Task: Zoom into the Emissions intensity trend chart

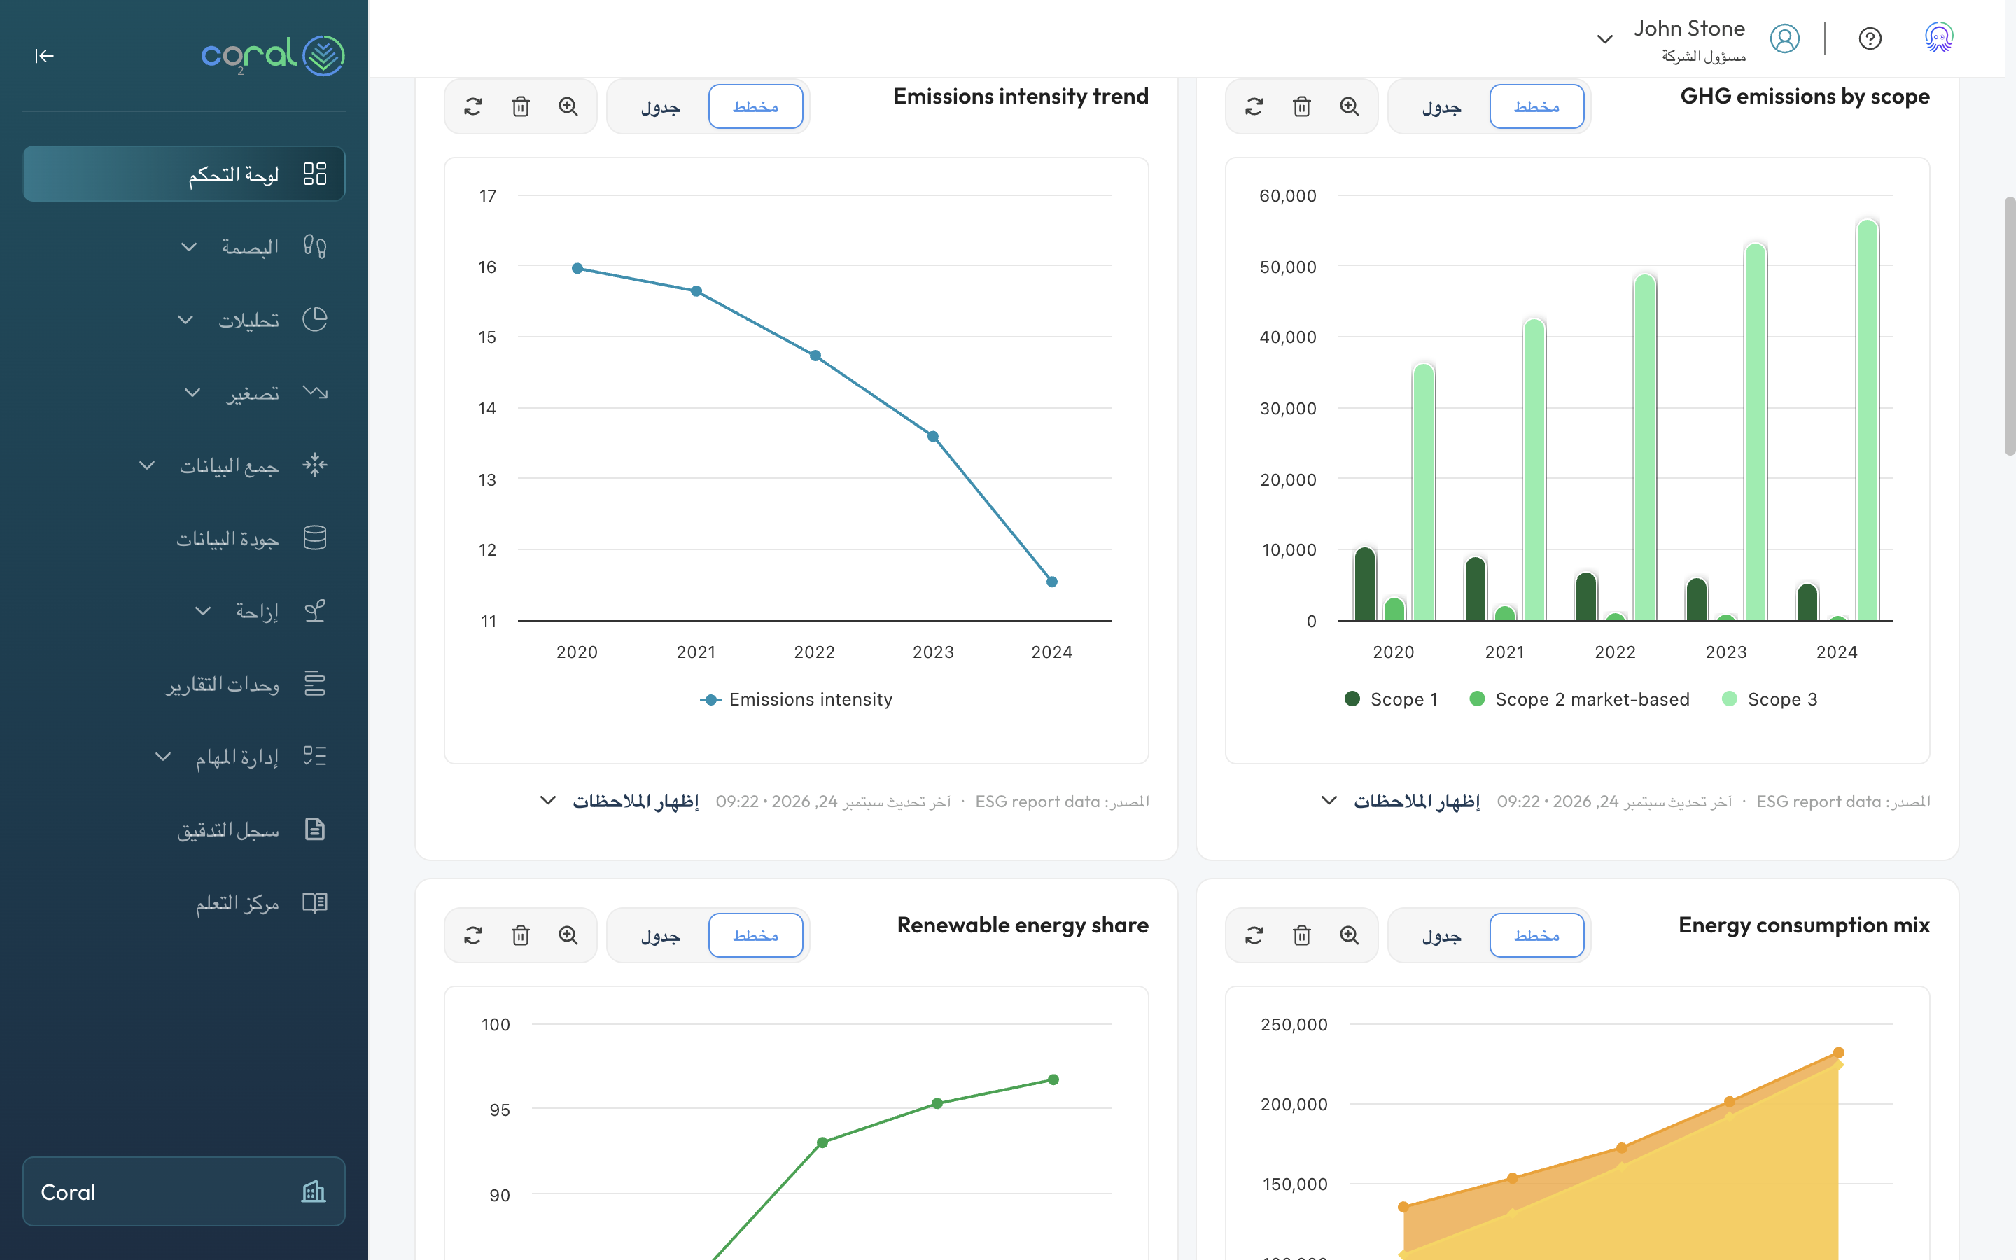Action: point(568,106)
